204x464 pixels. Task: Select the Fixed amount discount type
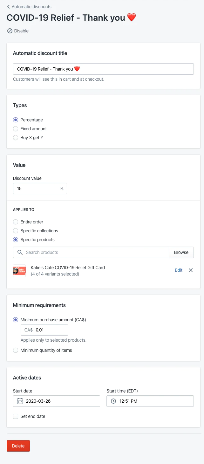pyautogui.click(x=16, y=129)
